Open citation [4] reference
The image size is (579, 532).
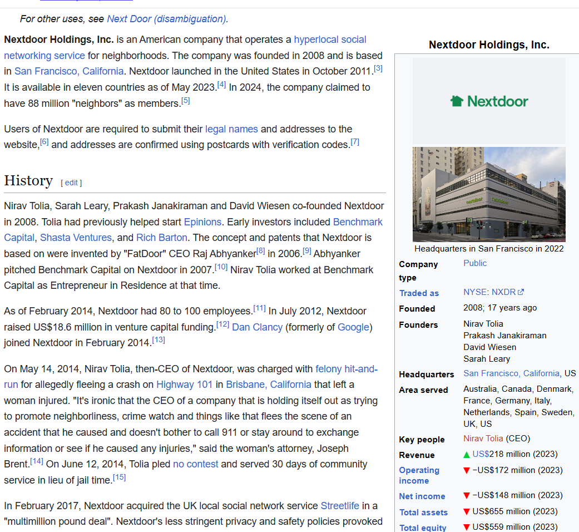click(221, 85)
